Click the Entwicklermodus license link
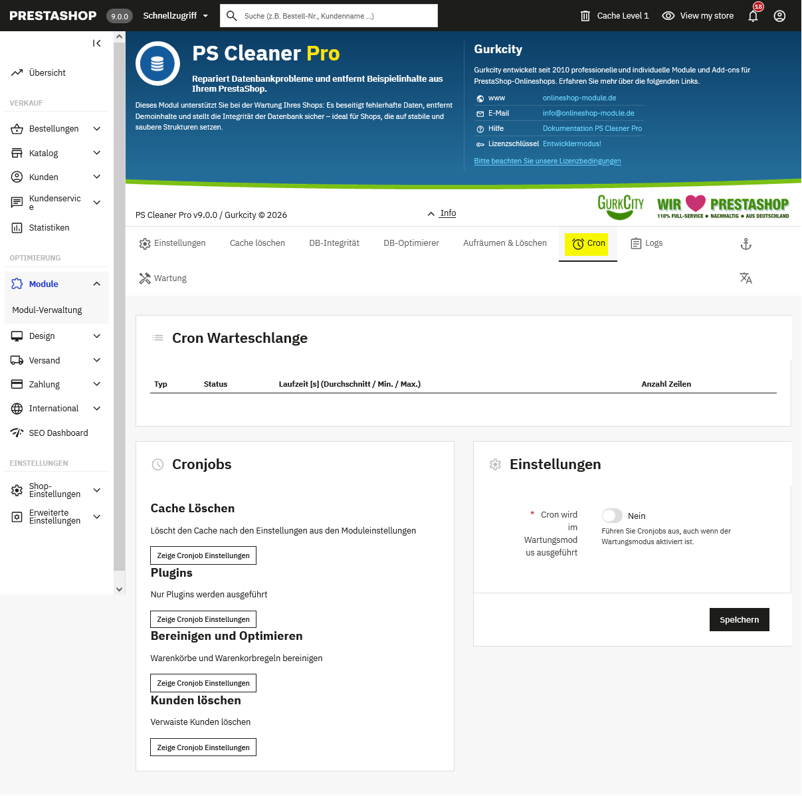Screen dimensions: 802x796 572,144
